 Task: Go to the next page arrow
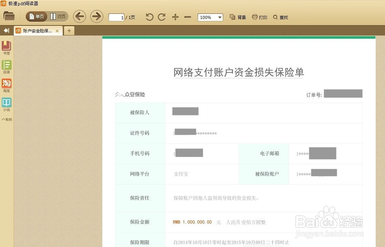(x=96, y=17)
